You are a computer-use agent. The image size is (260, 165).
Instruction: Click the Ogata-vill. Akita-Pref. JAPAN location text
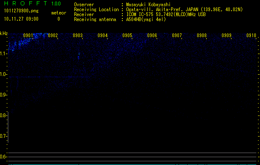tap(184, 9)
